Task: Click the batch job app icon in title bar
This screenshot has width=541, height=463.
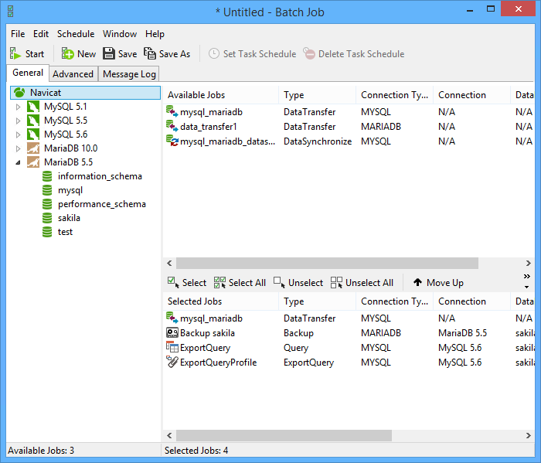Action: coord(11,12)
